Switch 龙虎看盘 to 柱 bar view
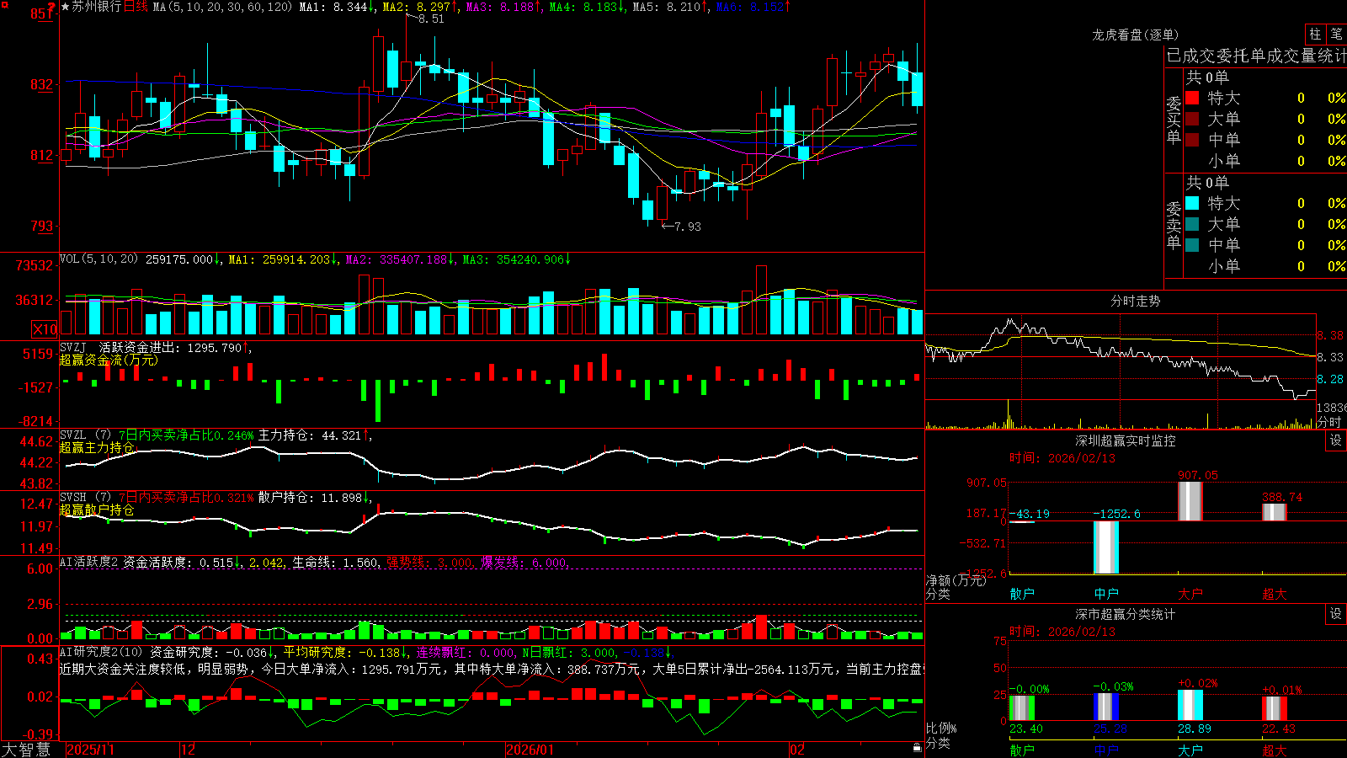Image resolution: width=1347 pixels, height=758 pixels. click(x=1315, y=34)
